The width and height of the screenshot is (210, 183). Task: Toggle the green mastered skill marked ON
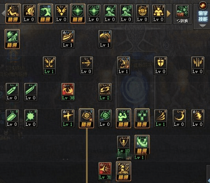142,145
